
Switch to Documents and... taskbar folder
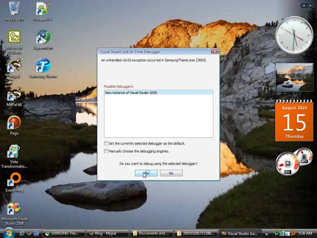tap(152, 233)
